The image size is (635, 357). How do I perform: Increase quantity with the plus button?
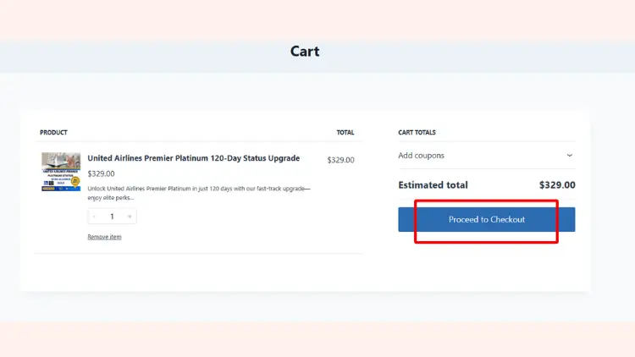130,217
